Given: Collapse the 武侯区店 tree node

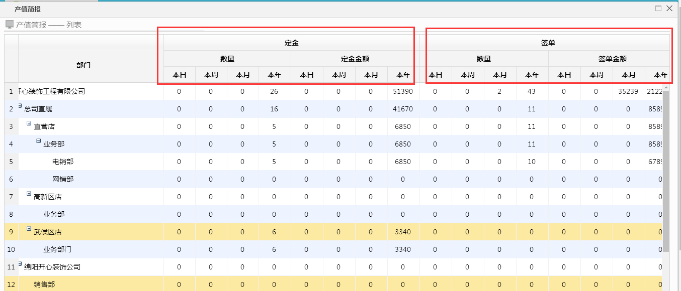Looking at the screenshot, I should (x=29, y=229).
